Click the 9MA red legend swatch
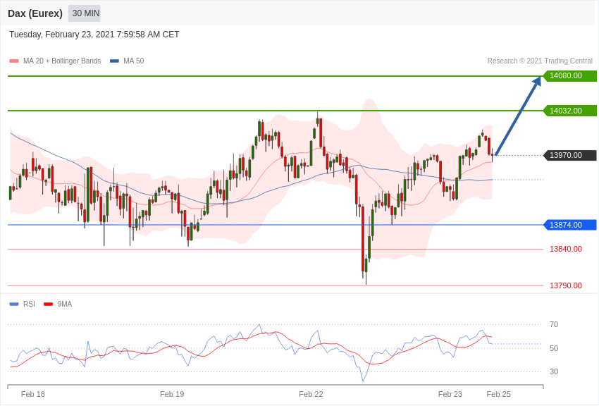The width and height of the screenshot is (599, 406). point(49,304)
